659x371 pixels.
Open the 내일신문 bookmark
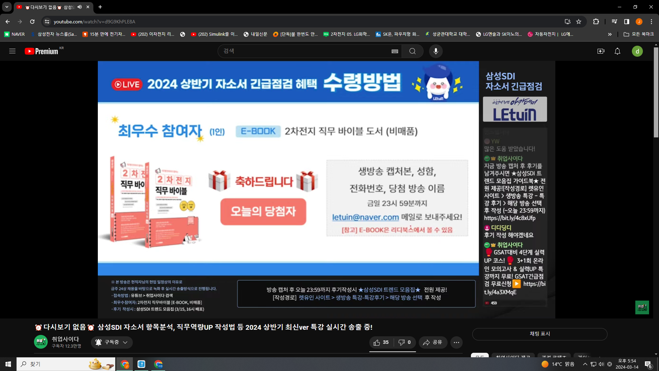pos(255,34)
